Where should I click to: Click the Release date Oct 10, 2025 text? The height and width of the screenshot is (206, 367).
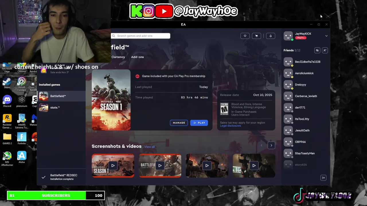(263, 95)
